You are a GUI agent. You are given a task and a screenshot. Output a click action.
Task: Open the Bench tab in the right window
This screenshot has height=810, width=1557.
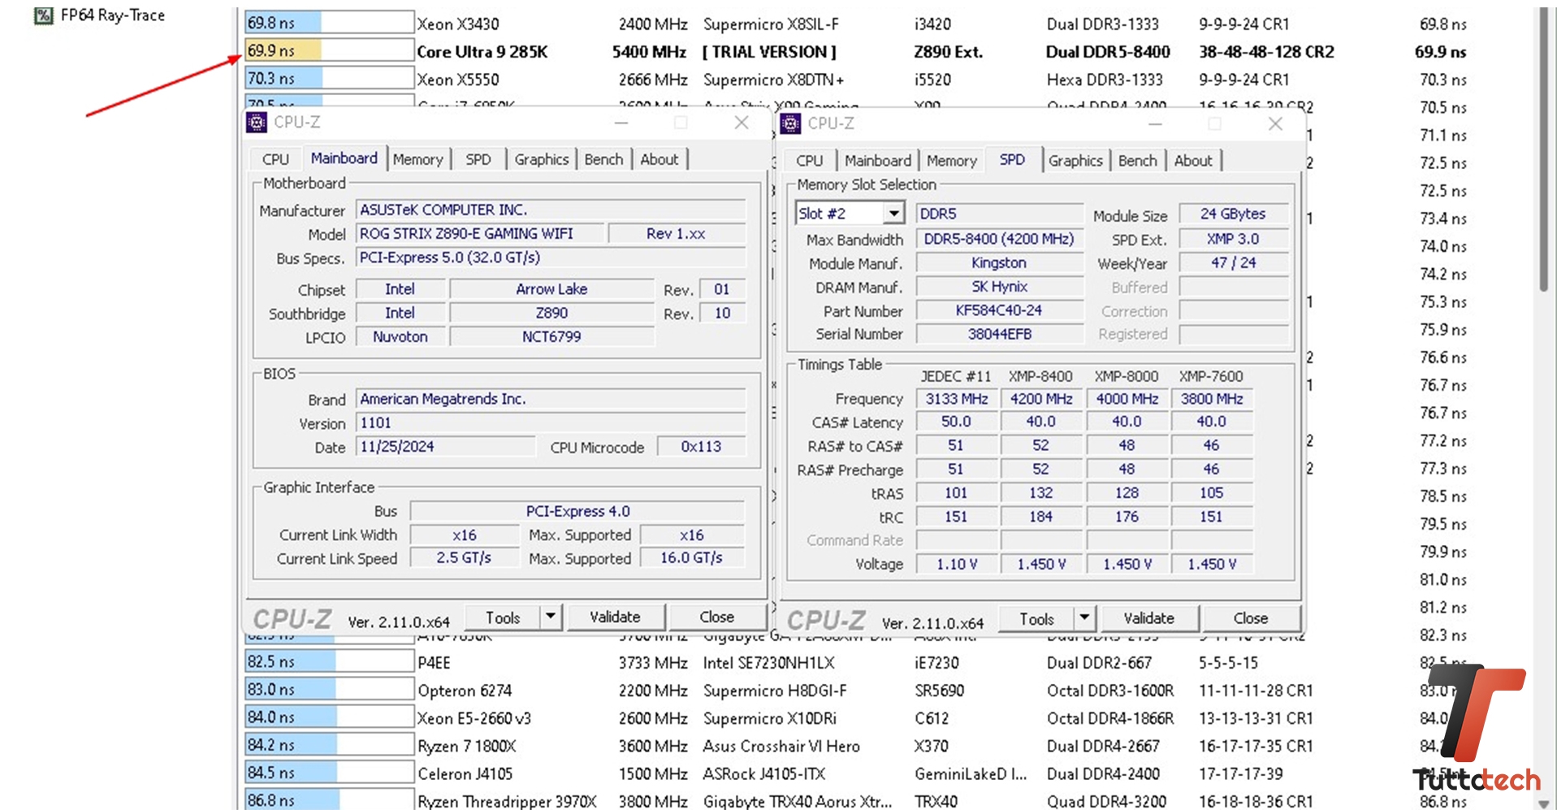[x=1137, y=160]
